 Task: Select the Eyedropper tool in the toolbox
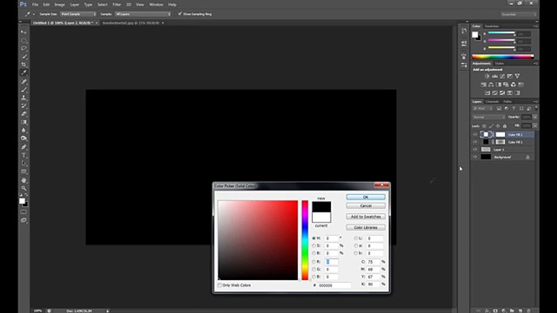(24, 73)
